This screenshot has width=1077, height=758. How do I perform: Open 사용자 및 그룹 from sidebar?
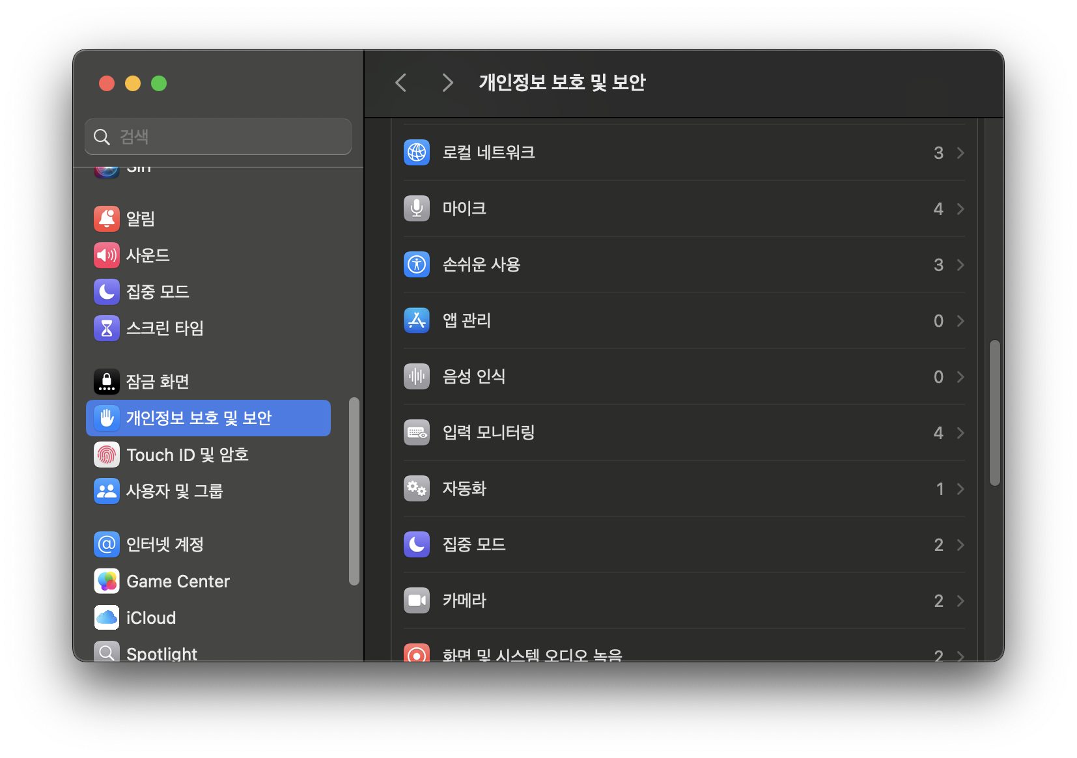208,491
